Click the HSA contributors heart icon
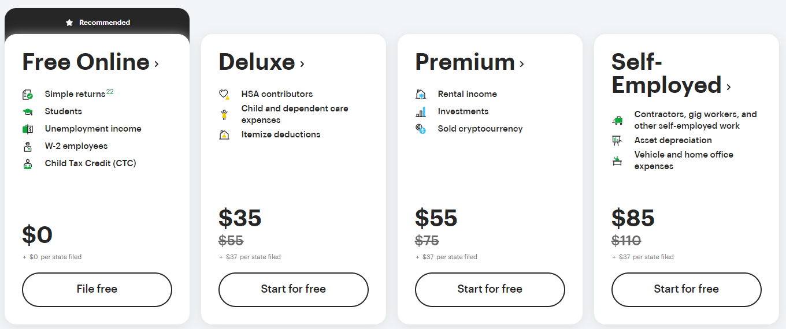The image size is (786, 329). click(224, 94)
